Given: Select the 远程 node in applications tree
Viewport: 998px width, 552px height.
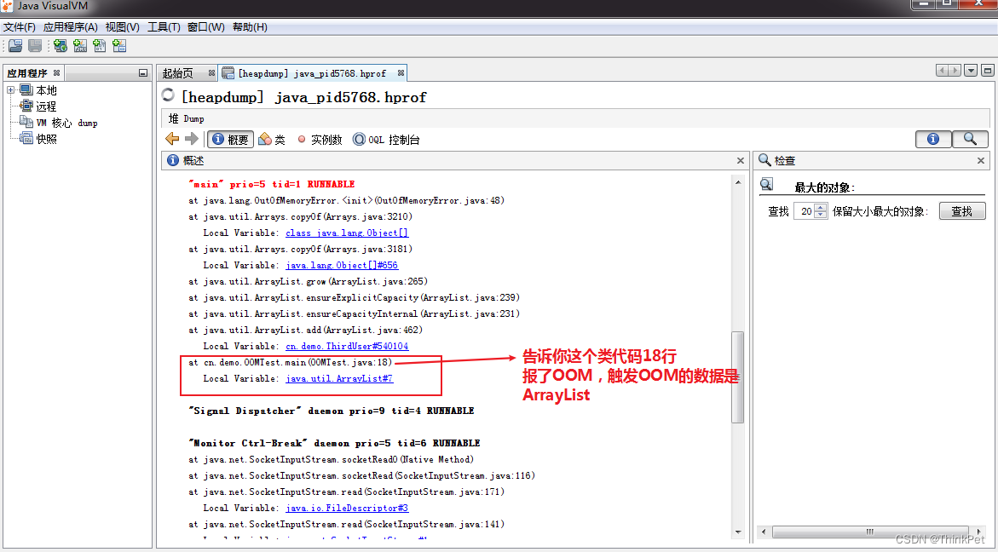Looking at the screenshot, I should [46, 106].
